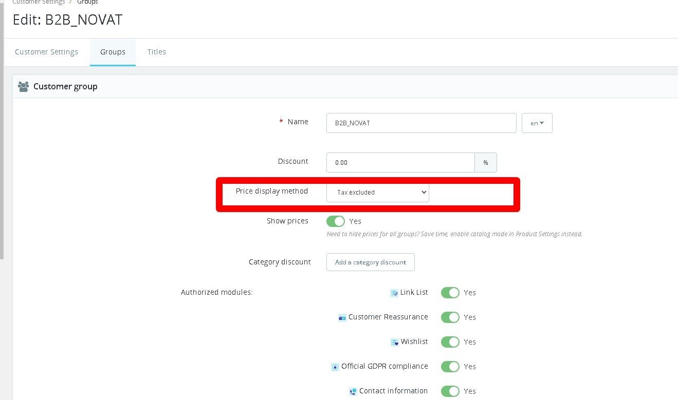Screen dimensions: 678x400
Task: Click the Official GDPR compliance module icon
Action: (335, 367)
